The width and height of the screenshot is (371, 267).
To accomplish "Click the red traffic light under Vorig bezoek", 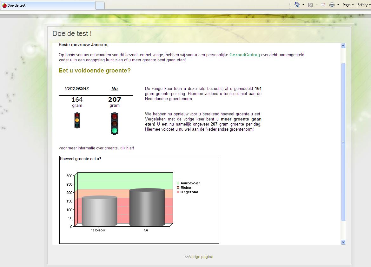I will pyautogui.click(x=77, y=120).
